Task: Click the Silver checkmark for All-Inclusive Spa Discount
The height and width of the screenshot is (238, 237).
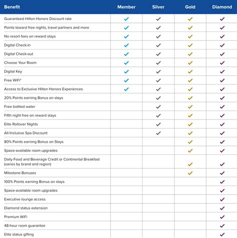Action: [x=158, y=133]
